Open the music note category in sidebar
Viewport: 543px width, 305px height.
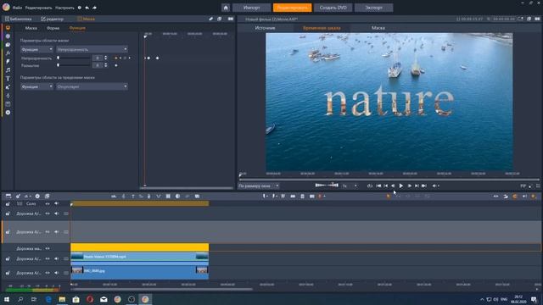(8, 70)
